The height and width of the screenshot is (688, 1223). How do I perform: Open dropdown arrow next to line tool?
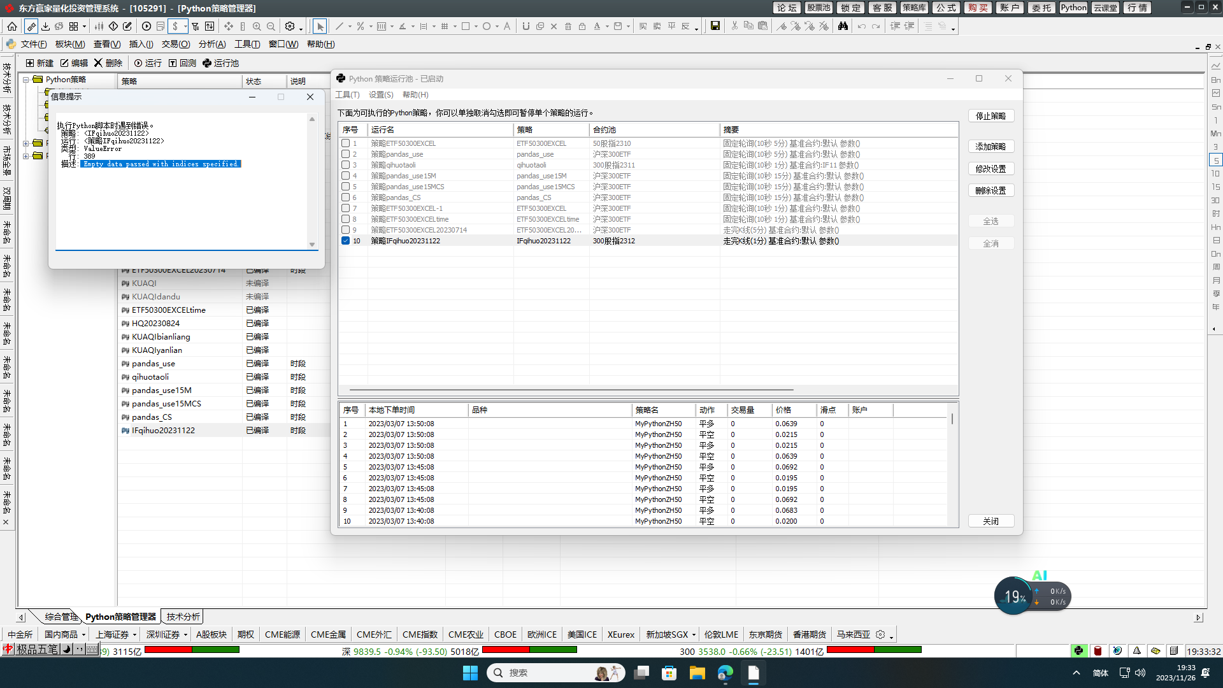[x=350, y=27]
